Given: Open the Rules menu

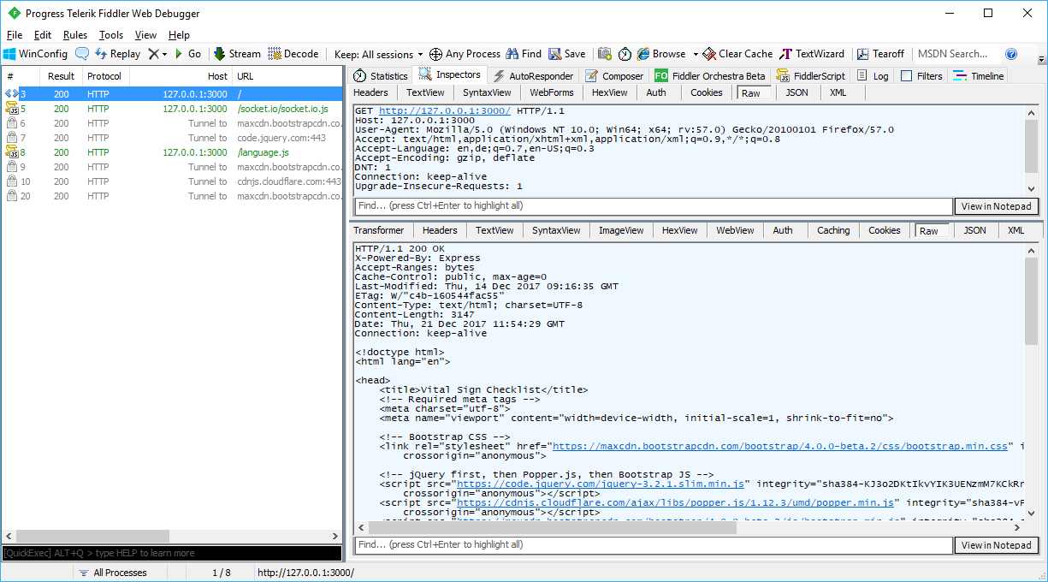Looking at the screenshot, I should pyautogui.click(x=75, y=35).
